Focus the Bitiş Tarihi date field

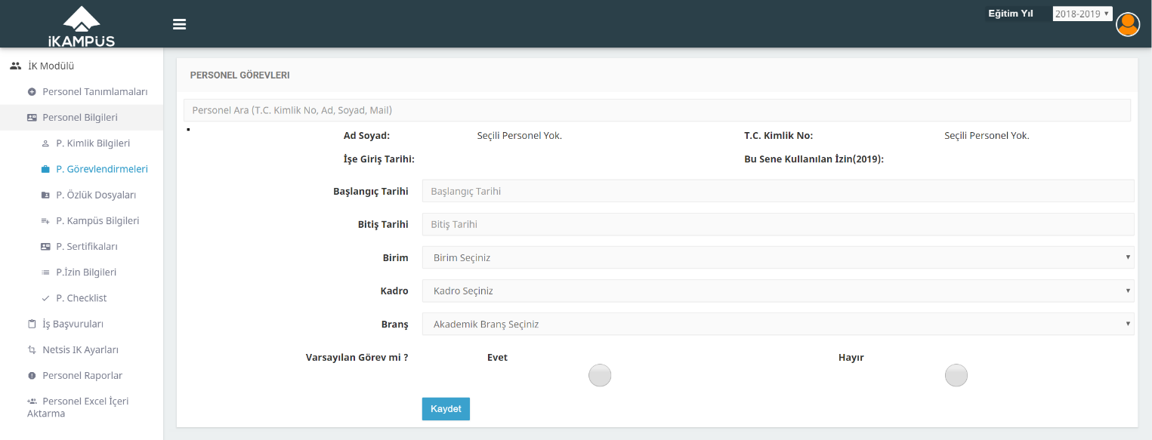pyautogui.click(x=778, y=224)
